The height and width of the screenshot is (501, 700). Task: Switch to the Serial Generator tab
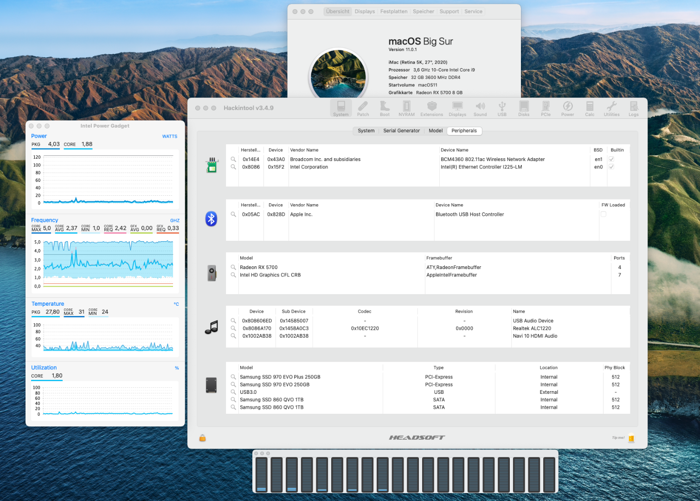[401, 131]
